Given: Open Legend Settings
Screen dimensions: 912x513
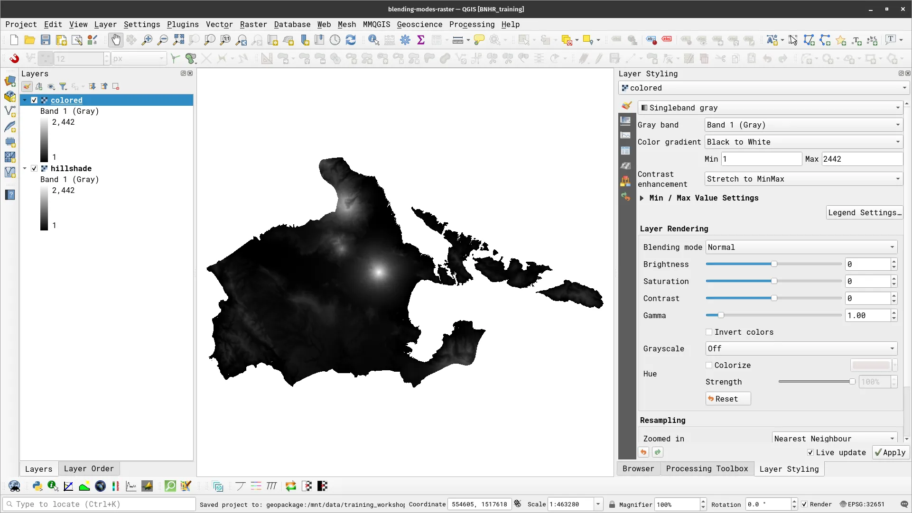Looking at the screenshot, I should (865, 212).
